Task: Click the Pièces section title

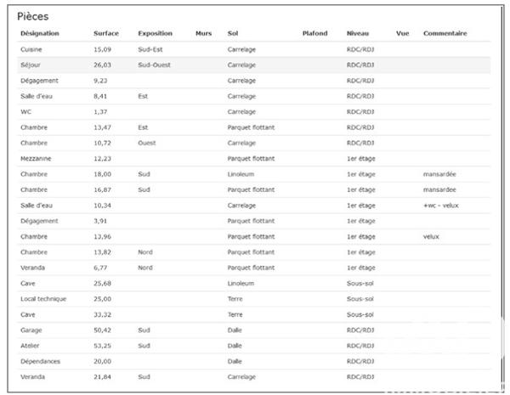Action: coord(33,16)
